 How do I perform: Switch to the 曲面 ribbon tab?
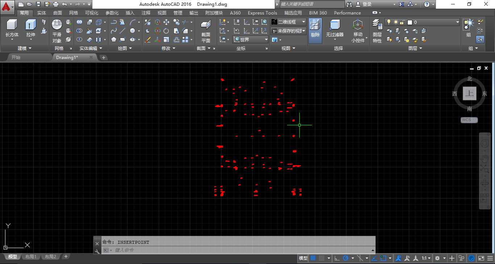58,13
